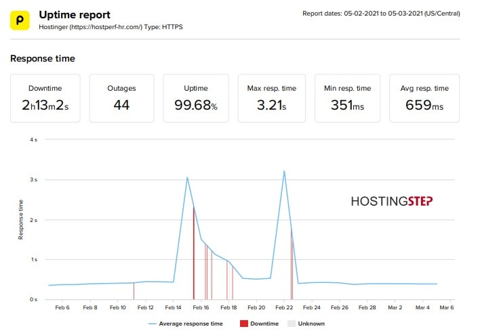Viewport: 478px width, 331px height.
Task: Click the Feb 24 x-axis label
Action: (312, 307)
